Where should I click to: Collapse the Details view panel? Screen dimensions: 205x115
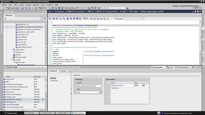tap(4, 67)
